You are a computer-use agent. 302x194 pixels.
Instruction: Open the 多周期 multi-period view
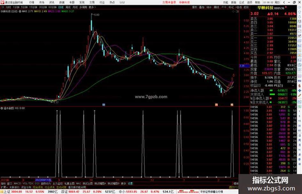[83, 7]
